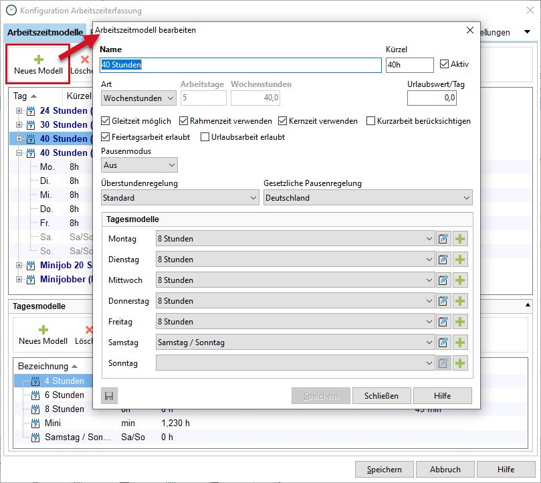Enable Kurzarbeit berücksichtigen checkbox

[371, 121]
